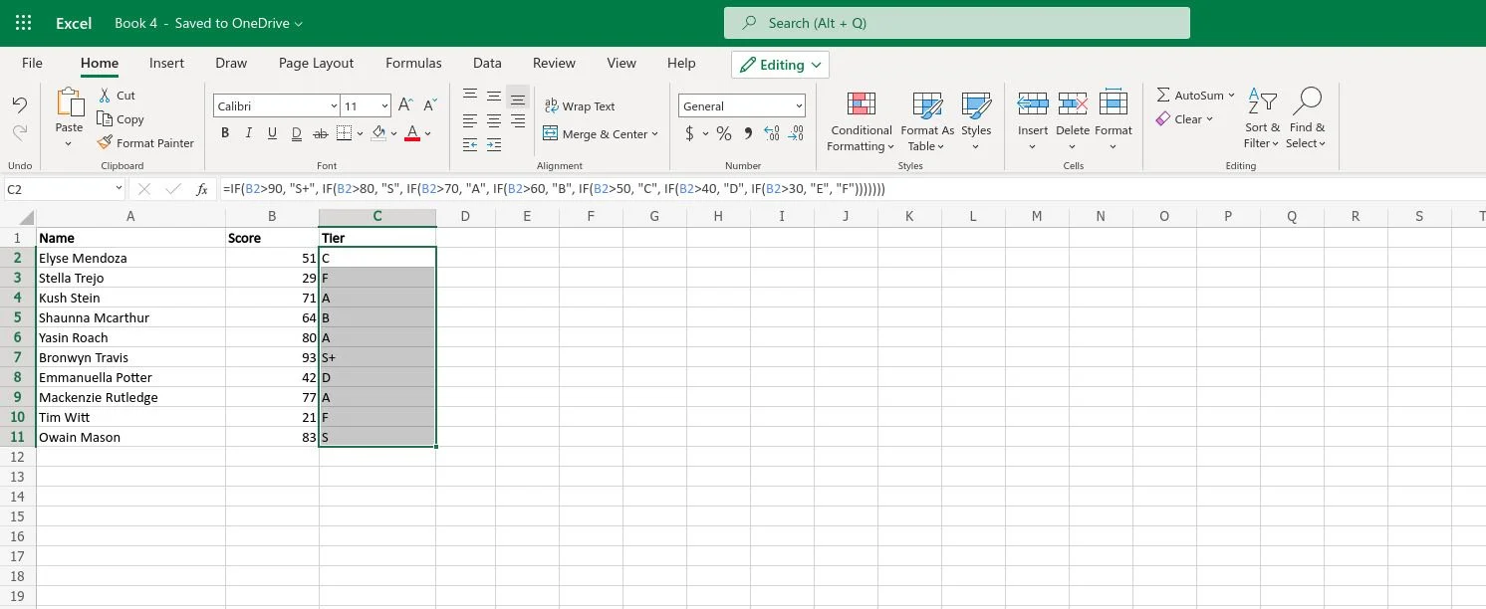
Task: Apply strikethrough formatting
Action: (321, 133)
